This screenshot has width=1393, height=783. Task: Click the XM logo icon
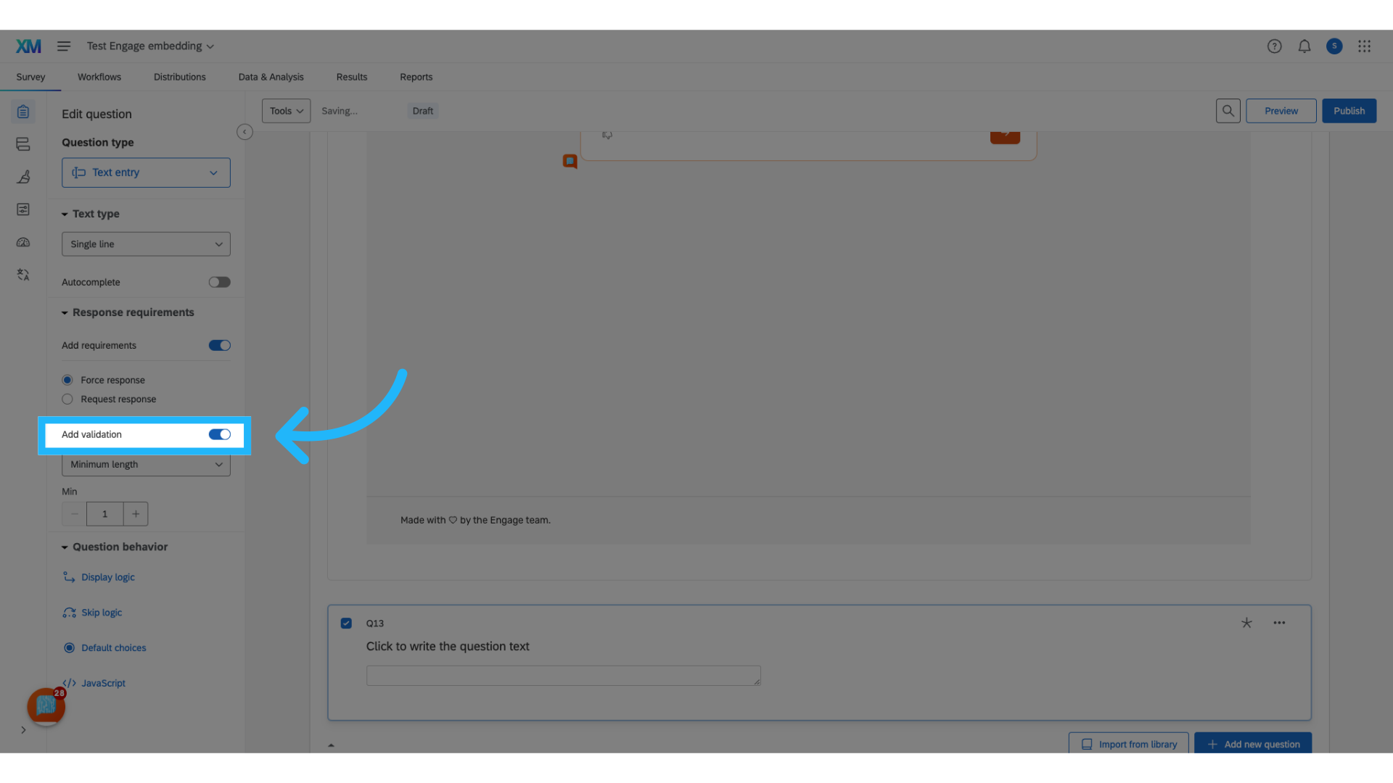(28, 46)
